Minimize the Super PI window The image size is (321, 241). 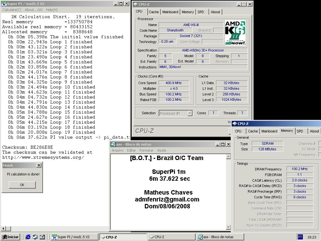coord(116,4)
